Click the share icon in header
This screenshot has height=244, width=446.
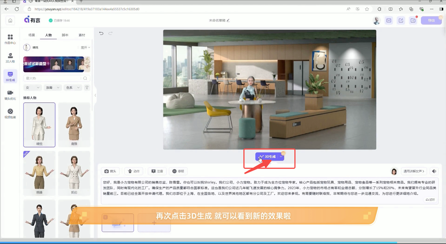tap(401, 21)
